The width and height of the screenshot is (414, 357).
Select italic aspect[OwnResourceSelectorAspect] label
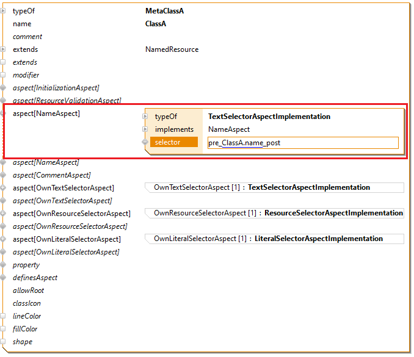point(70,226)
